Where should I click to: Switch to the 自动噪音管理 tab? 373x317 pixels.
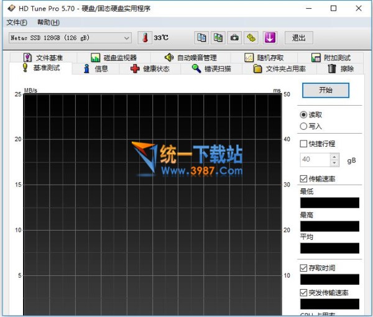(191, 58)
